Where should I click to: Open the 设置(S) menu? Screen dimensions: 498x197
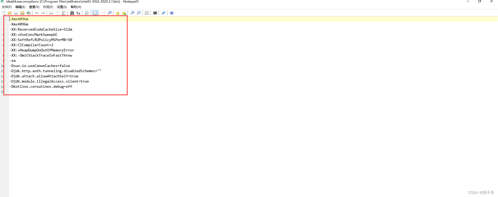[x=62, y=7]
